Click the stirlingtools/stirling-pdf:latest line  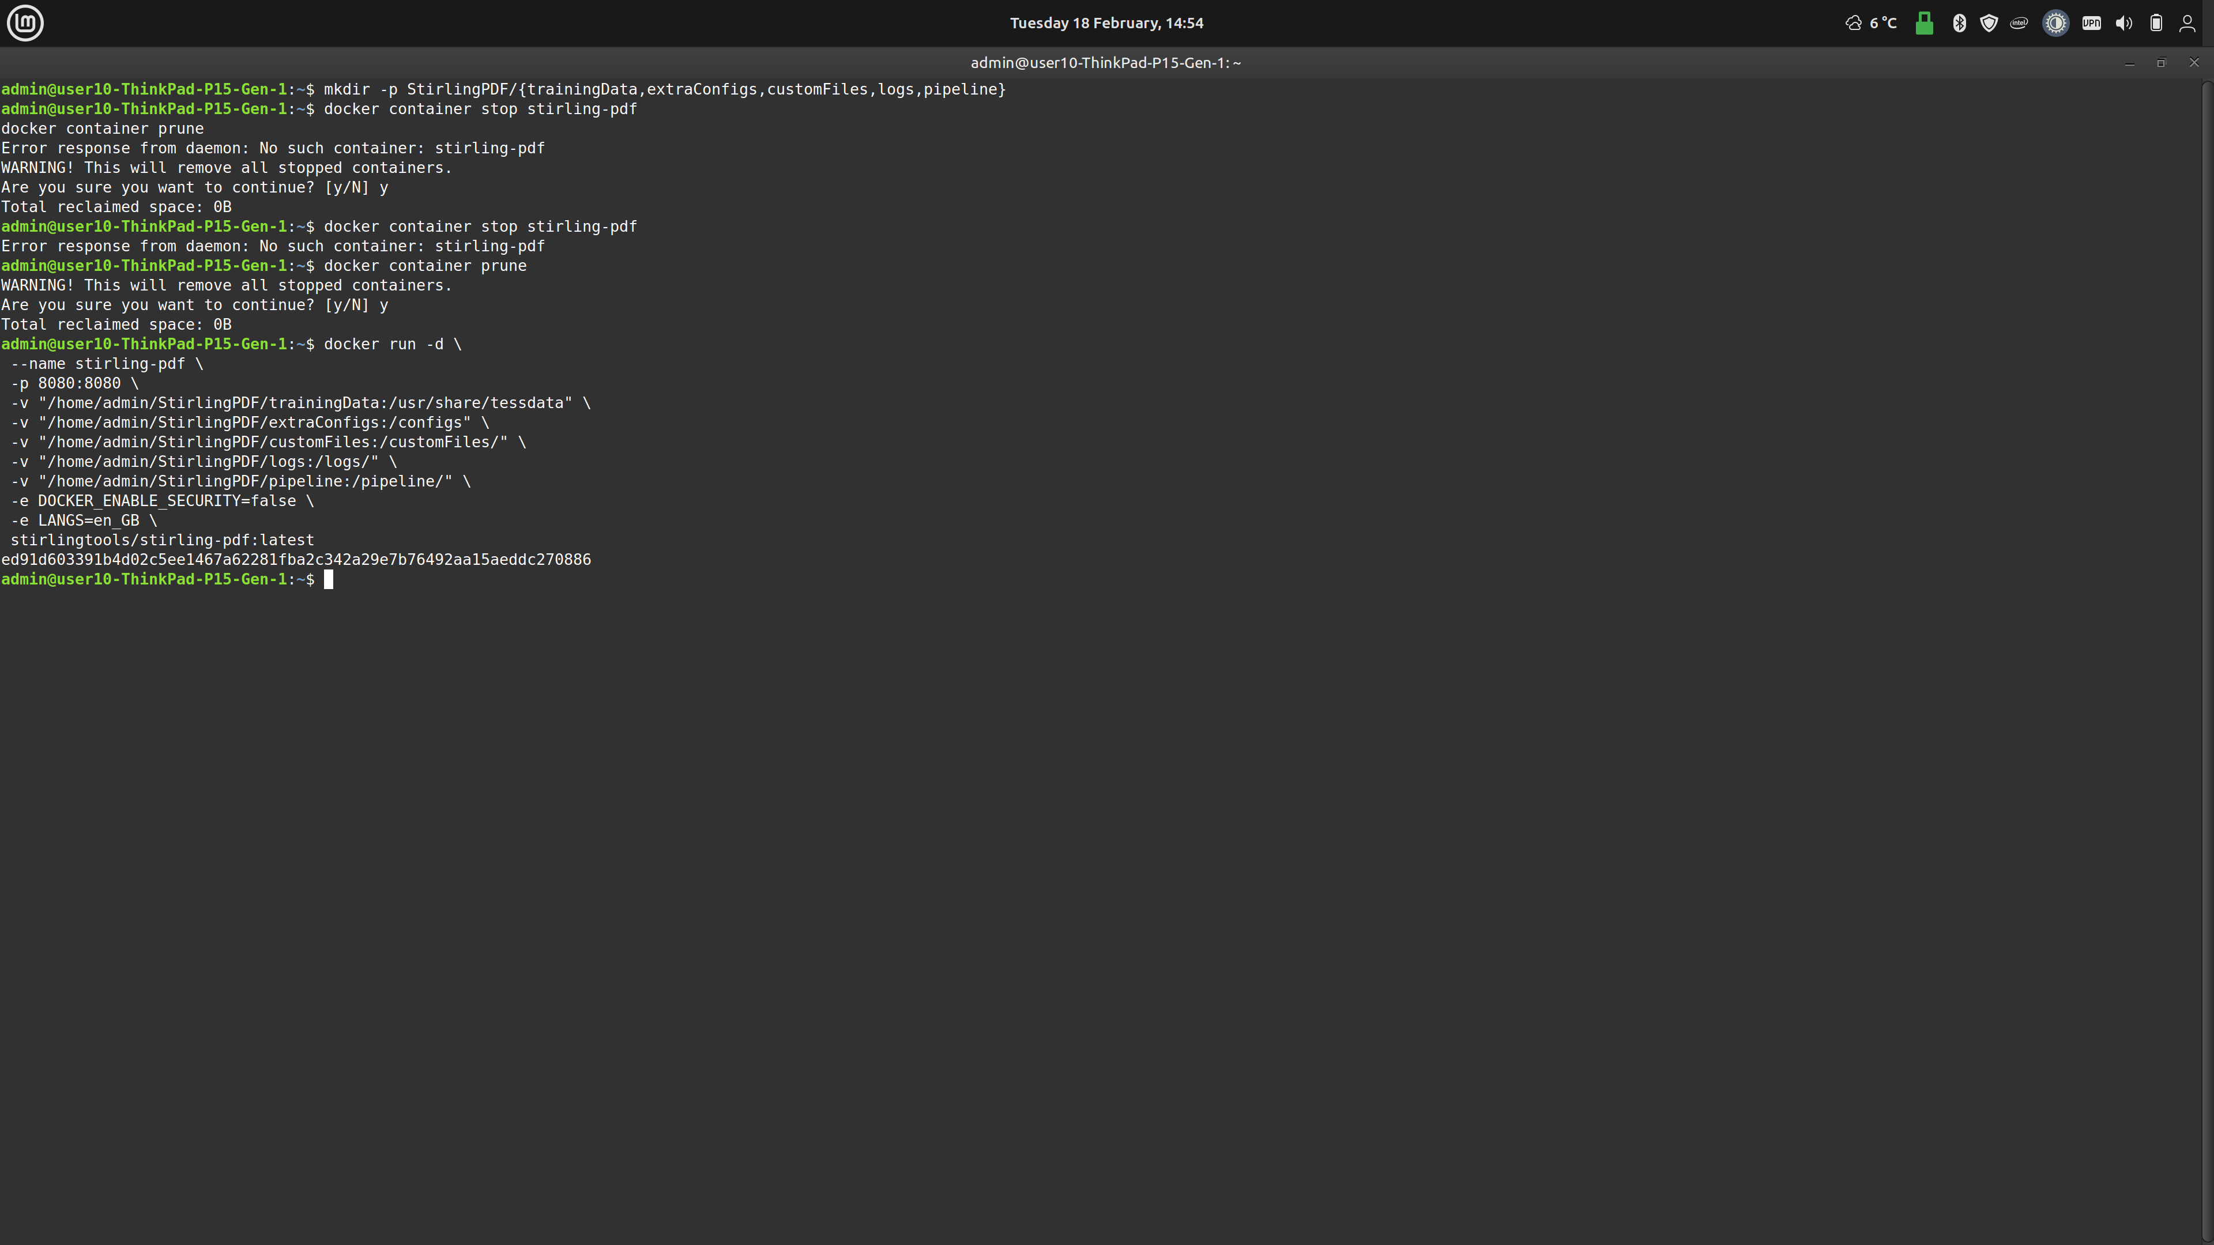point(163,541)
